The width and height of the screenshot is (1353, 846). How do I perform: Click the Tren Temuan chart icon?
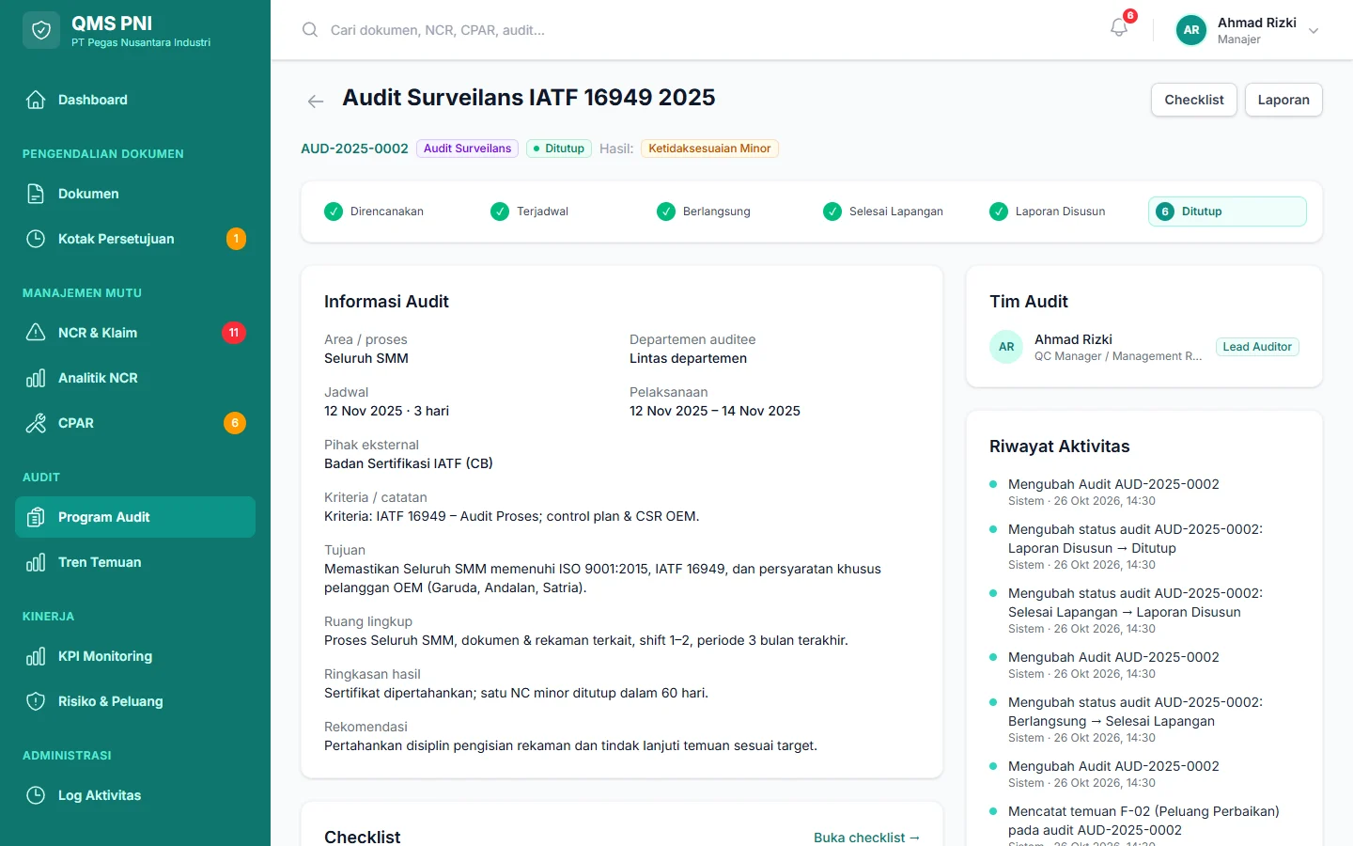[36, 562]
